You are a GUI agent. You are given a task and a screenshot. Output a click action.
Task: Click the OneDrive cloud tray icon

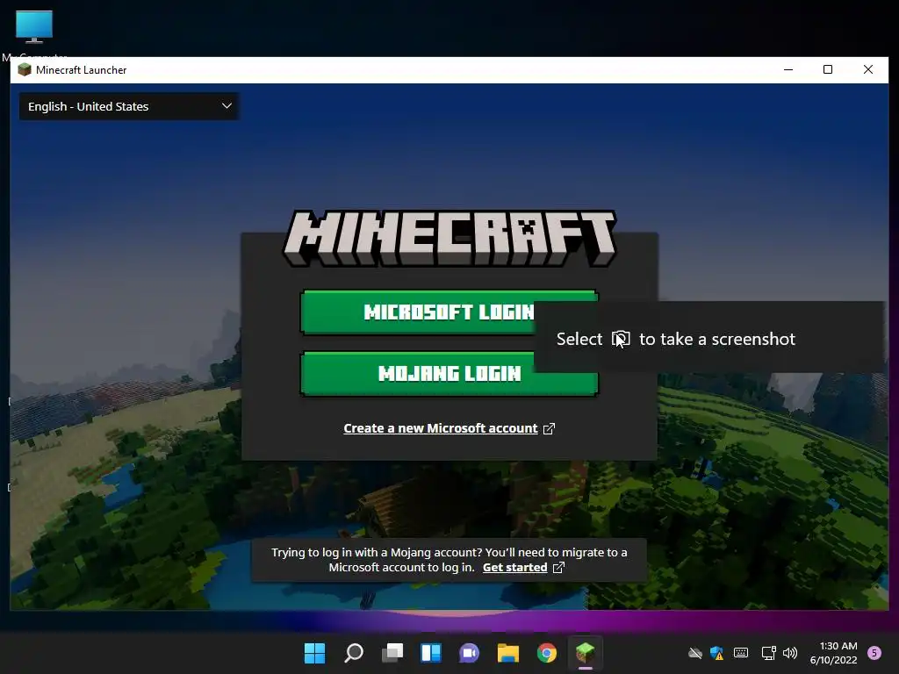click(x=695, y=653)
